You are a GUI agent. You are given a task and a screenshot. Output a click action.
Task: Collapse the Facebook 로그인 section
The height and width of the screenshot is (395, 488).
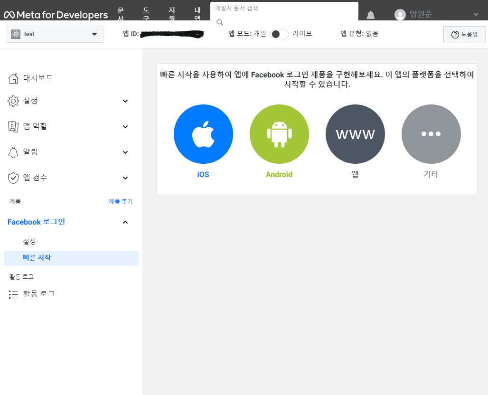click(x=125, y=222)
